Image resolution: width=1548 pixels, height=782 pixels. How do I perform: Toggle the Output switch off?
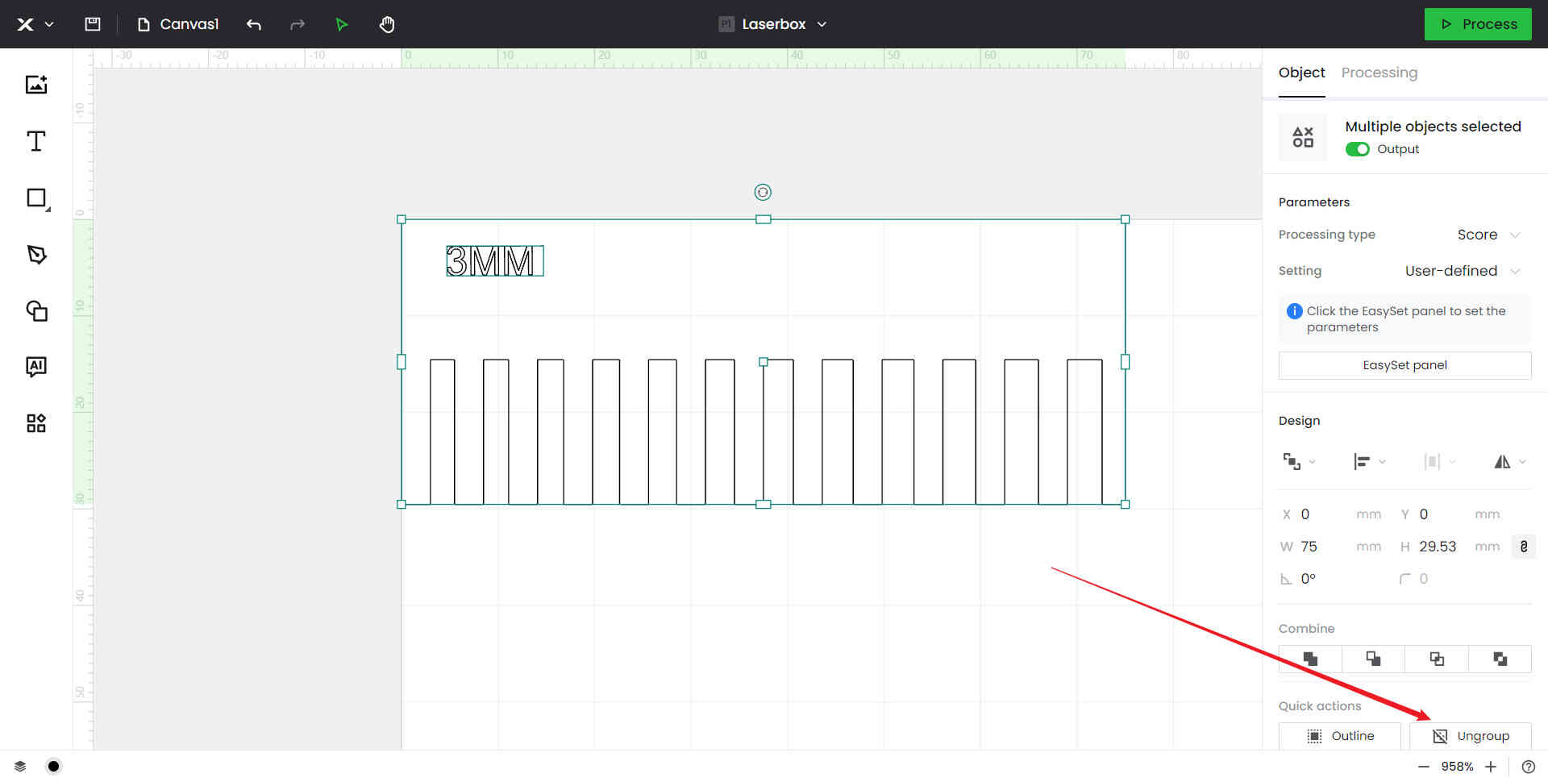tap(1357, 149)
